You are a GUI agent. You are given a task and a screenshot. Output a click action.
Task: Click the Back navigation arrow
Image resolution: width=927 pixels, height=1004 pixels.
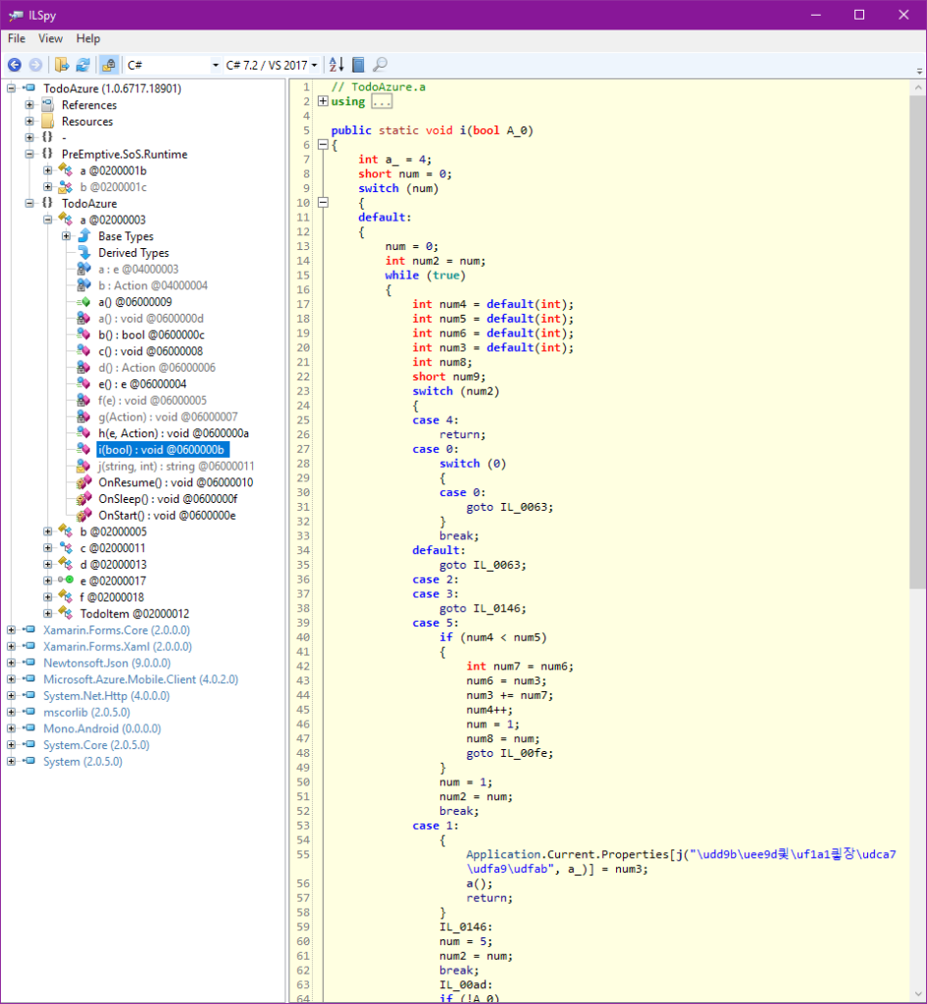point(14,65)
